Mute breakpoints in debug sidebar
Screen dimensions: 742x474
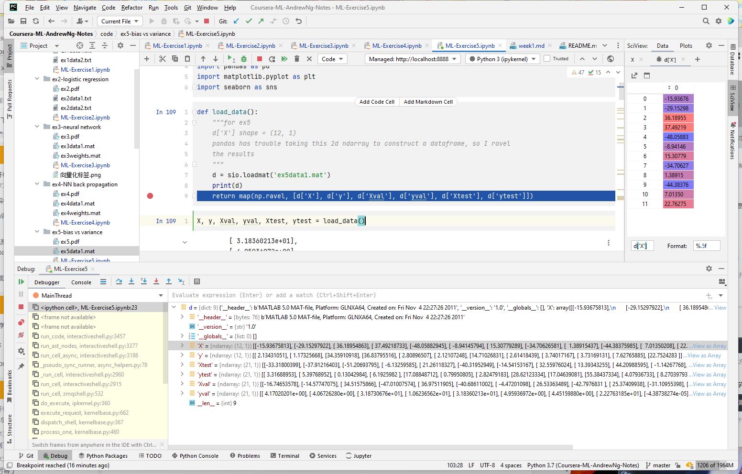pyautogui.click(x=21, y=335)
